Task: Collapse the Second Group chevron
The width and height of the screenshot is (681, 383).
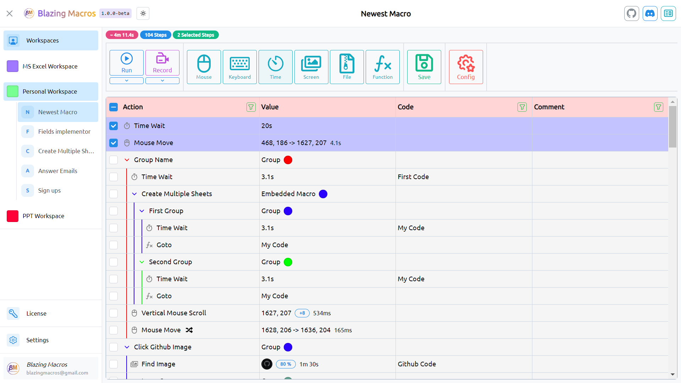Action: pos(142,262)
